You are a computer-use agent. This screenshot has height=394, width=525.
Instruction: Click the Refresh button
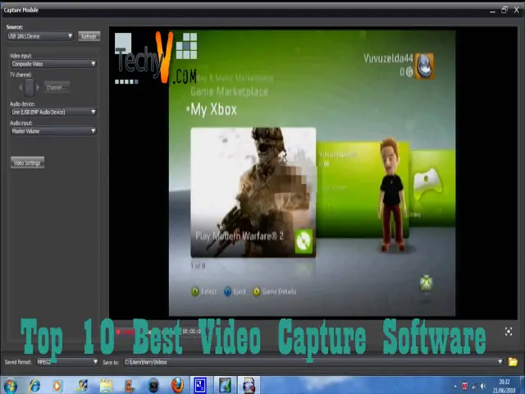89,36
